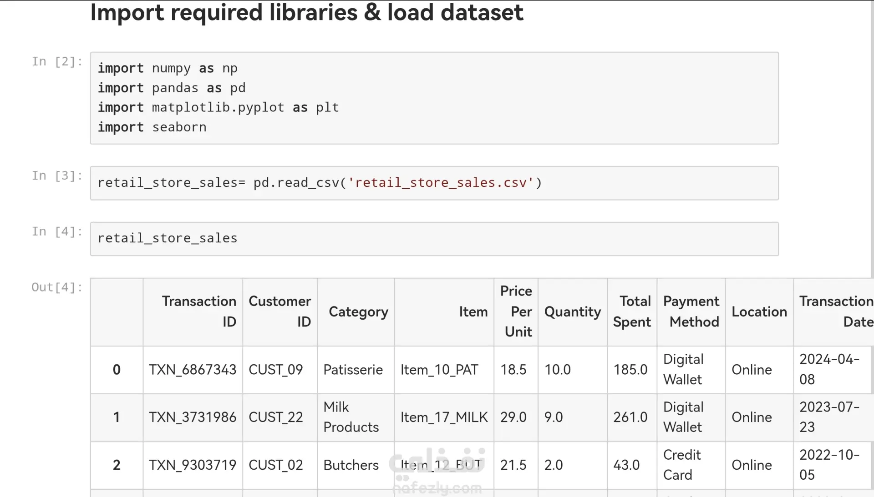
Task: Click the Item_10_PAT cell
Action: tap(444, 370)
